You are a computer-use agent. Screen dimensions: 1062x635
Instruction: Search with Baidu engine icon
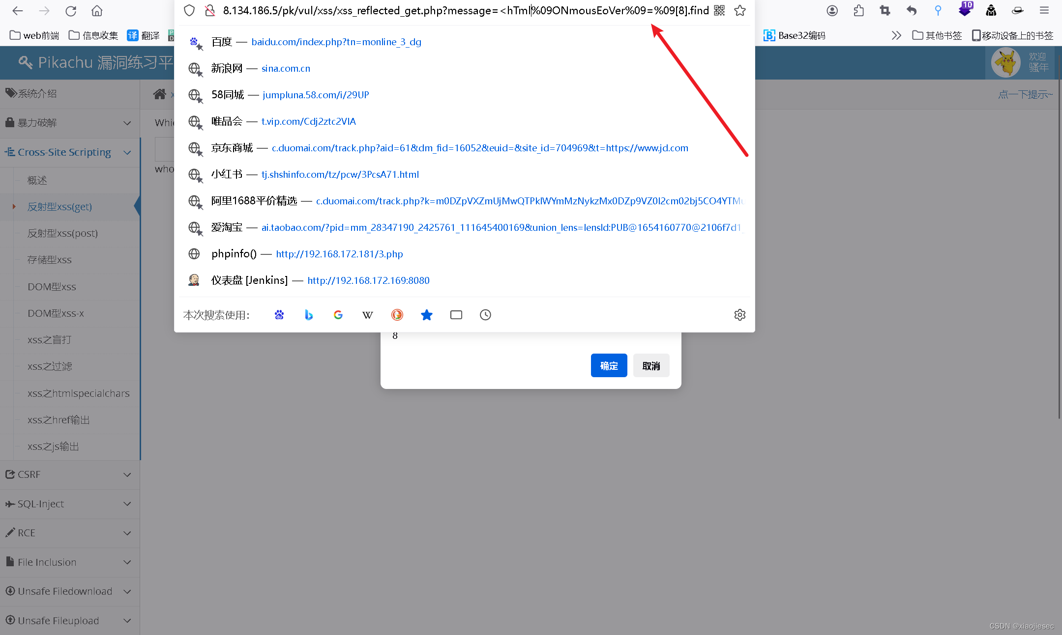click(279, 315)
